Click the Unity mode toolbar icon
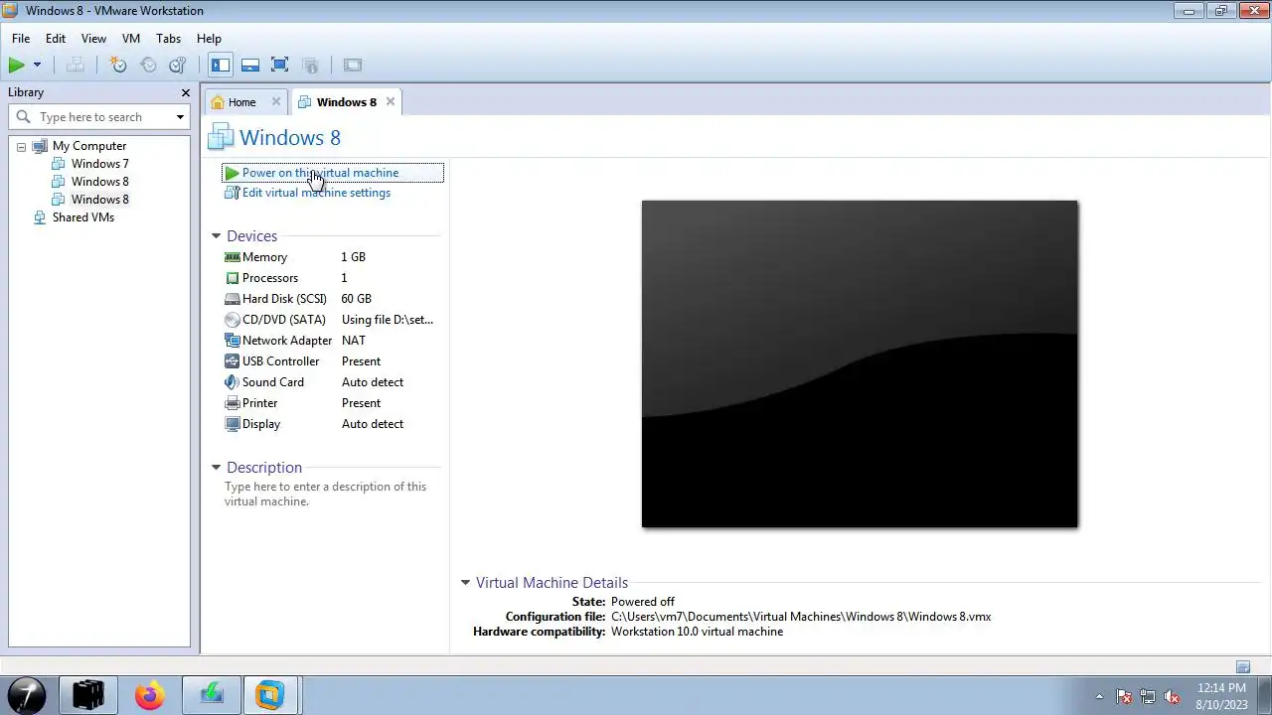 tap(310, 66)
